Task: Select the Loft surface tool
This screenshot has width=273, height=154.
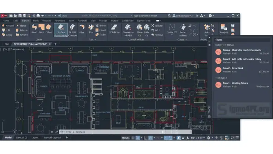Action: coord(6,30)
